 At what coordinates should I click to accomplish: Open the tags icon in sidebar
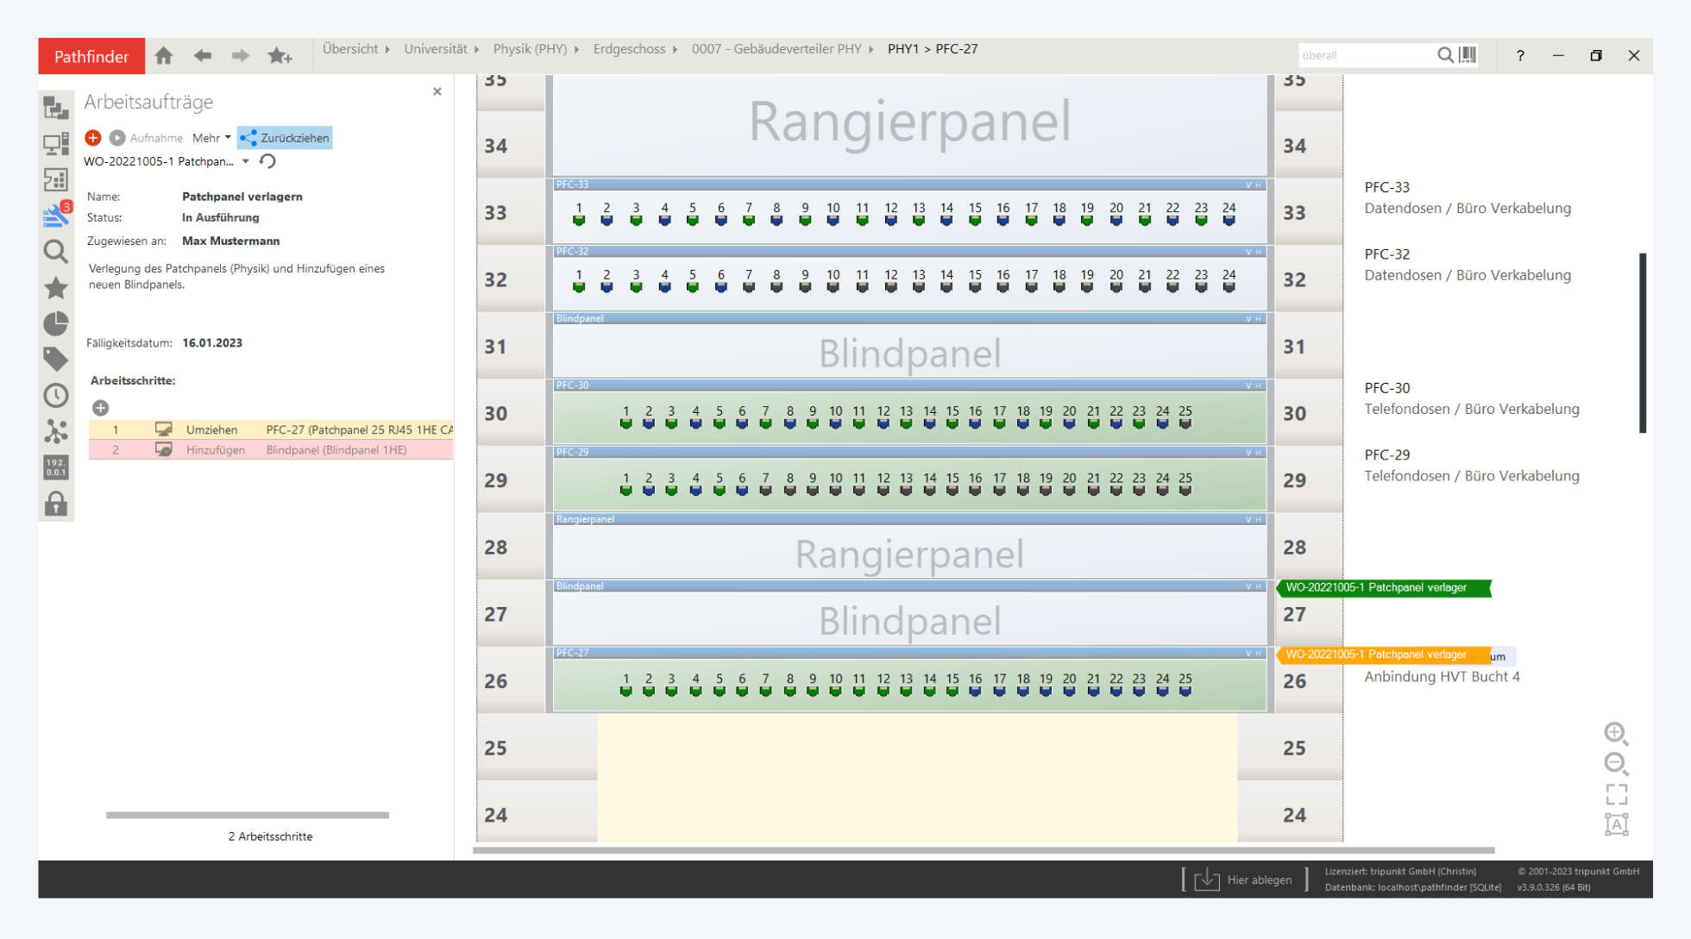(x=56, y=359)
